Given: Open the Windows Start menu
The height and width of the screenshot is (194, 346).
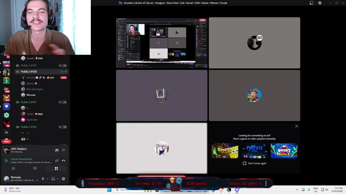Looking at the screenshot, I should (109, 190).
